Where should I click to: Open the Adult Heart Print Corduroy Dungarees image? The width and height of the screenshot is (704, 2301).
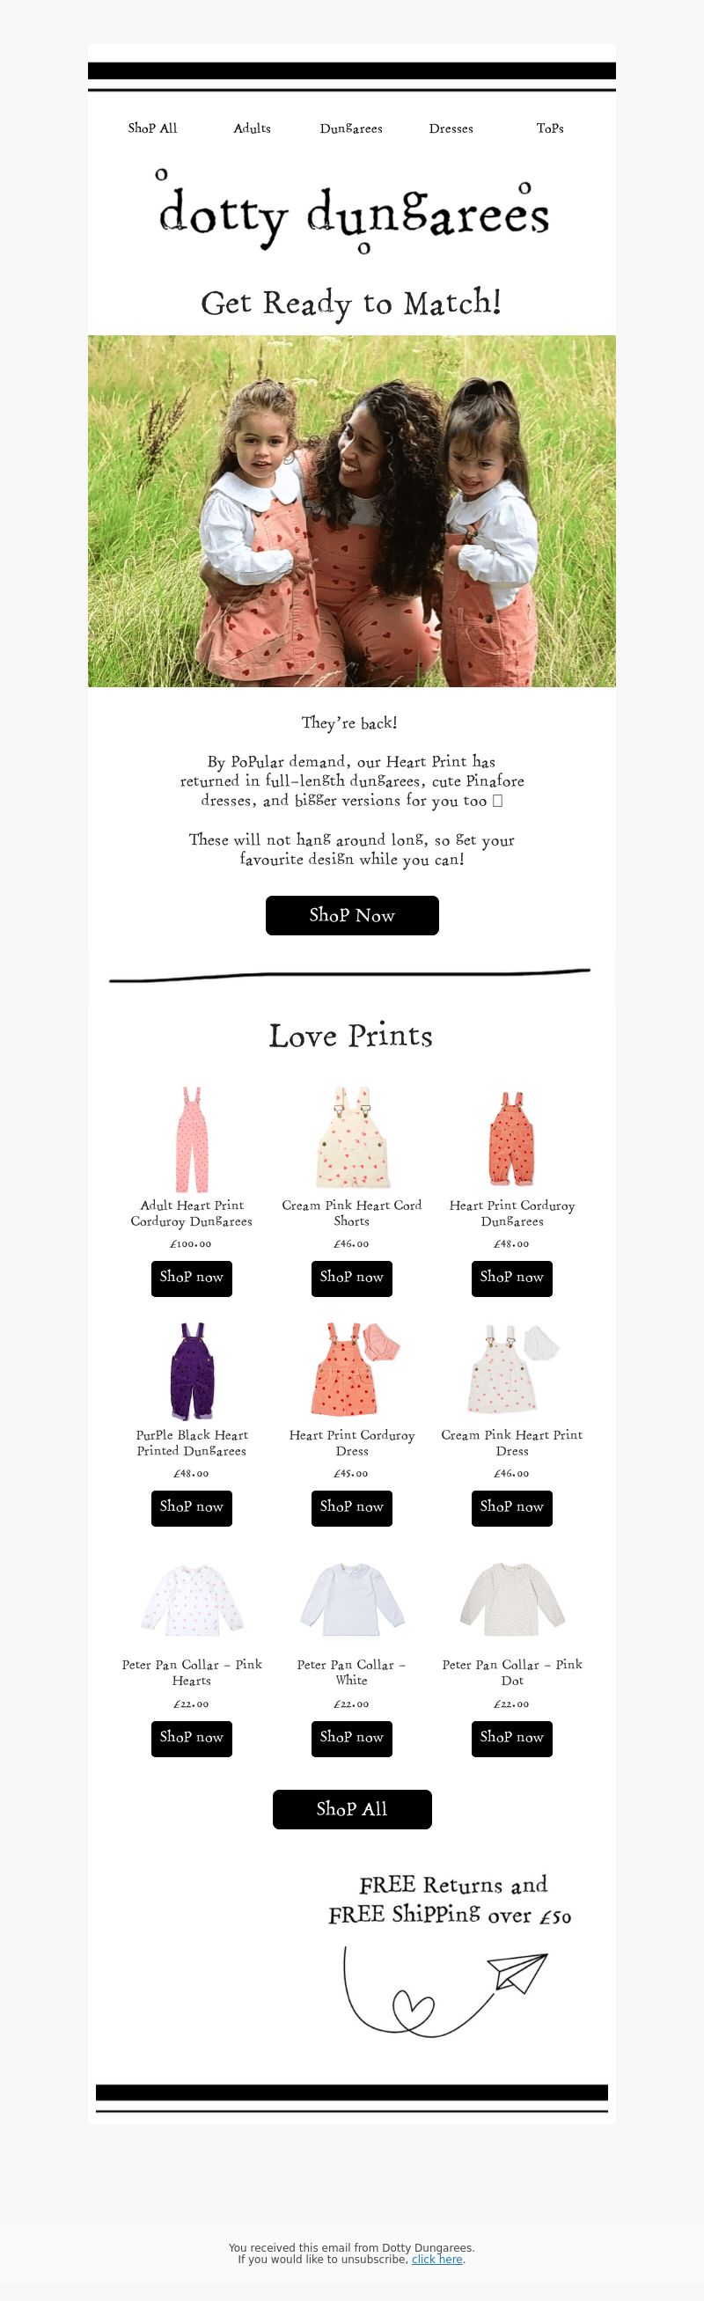(191, 1140)
